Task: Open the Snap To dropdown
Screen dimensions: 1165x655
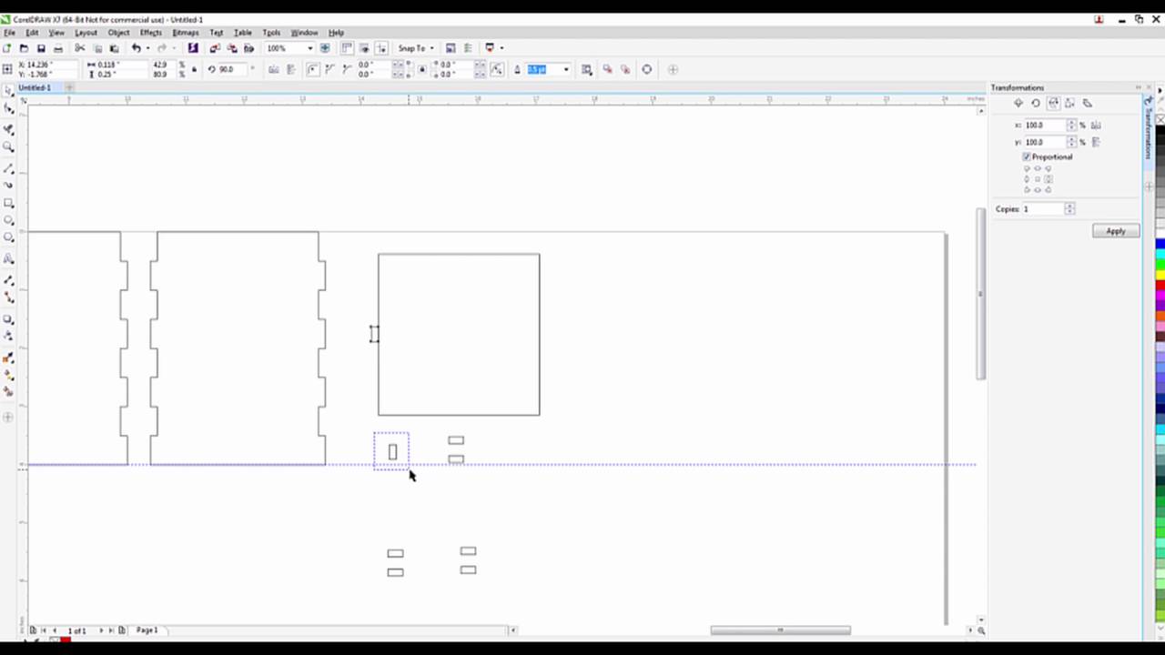Action: click(416, 48)
